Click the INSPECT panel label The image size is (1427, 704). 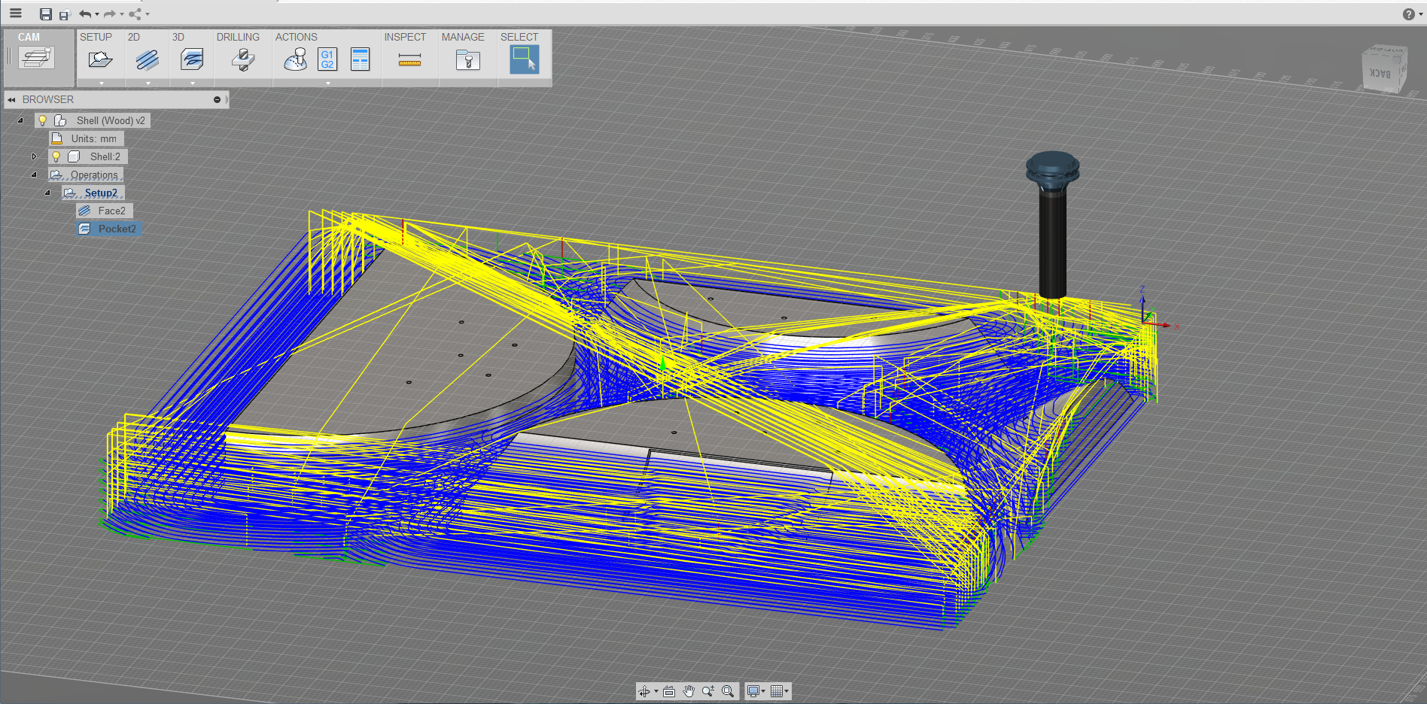point(405,37)
